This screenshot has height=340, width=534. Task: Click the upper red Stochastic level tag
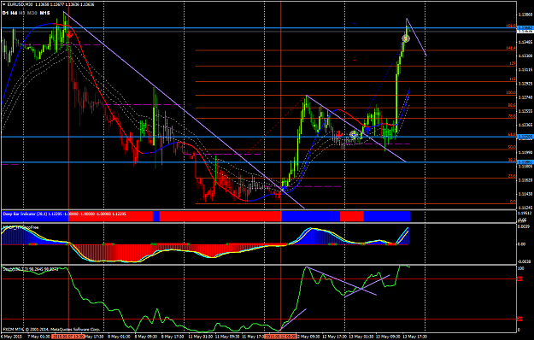519,279
